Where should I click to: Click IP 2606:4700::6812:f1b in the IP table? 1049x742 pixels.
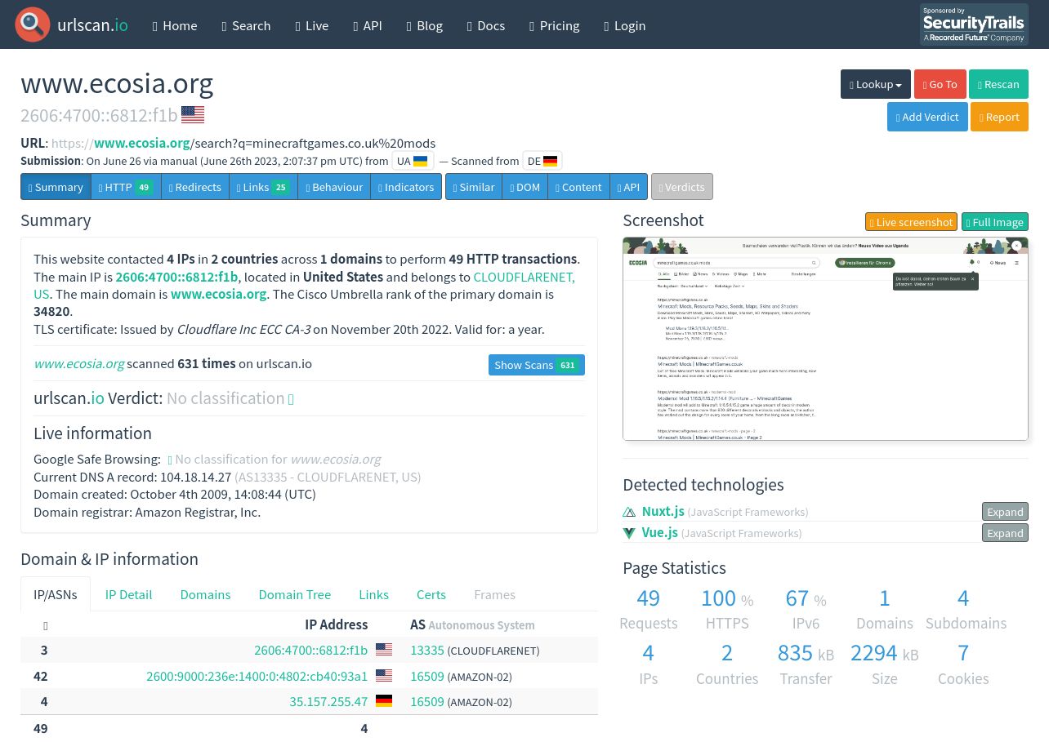tap(310, 650)
